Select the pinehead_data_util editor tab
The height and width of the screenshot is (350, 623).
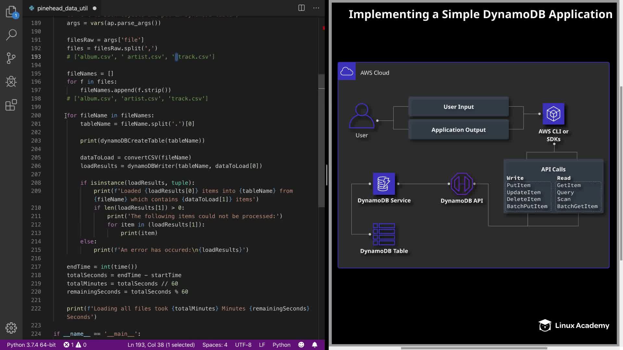(x=62, y=8)
